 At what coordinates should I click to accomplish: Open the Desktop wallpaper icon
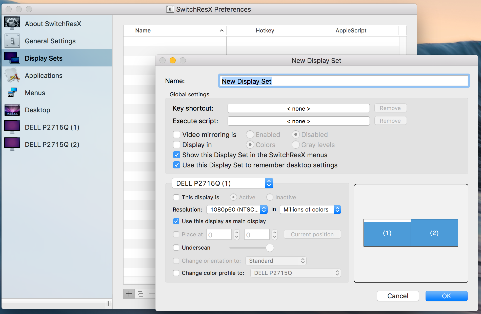(12, 110)
